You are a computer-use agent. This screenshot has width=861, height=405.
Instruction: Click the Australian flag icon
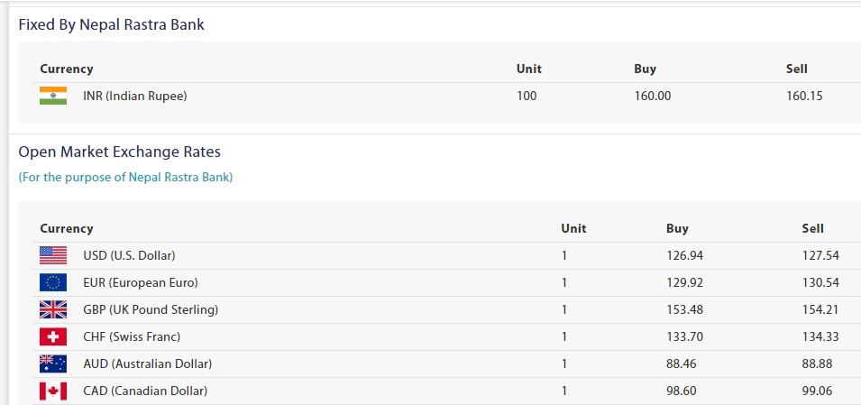pyautogui.click(x=53, y=364)
